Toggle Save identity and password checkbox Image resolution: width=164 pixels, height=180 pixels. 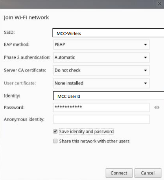point(55,131)
